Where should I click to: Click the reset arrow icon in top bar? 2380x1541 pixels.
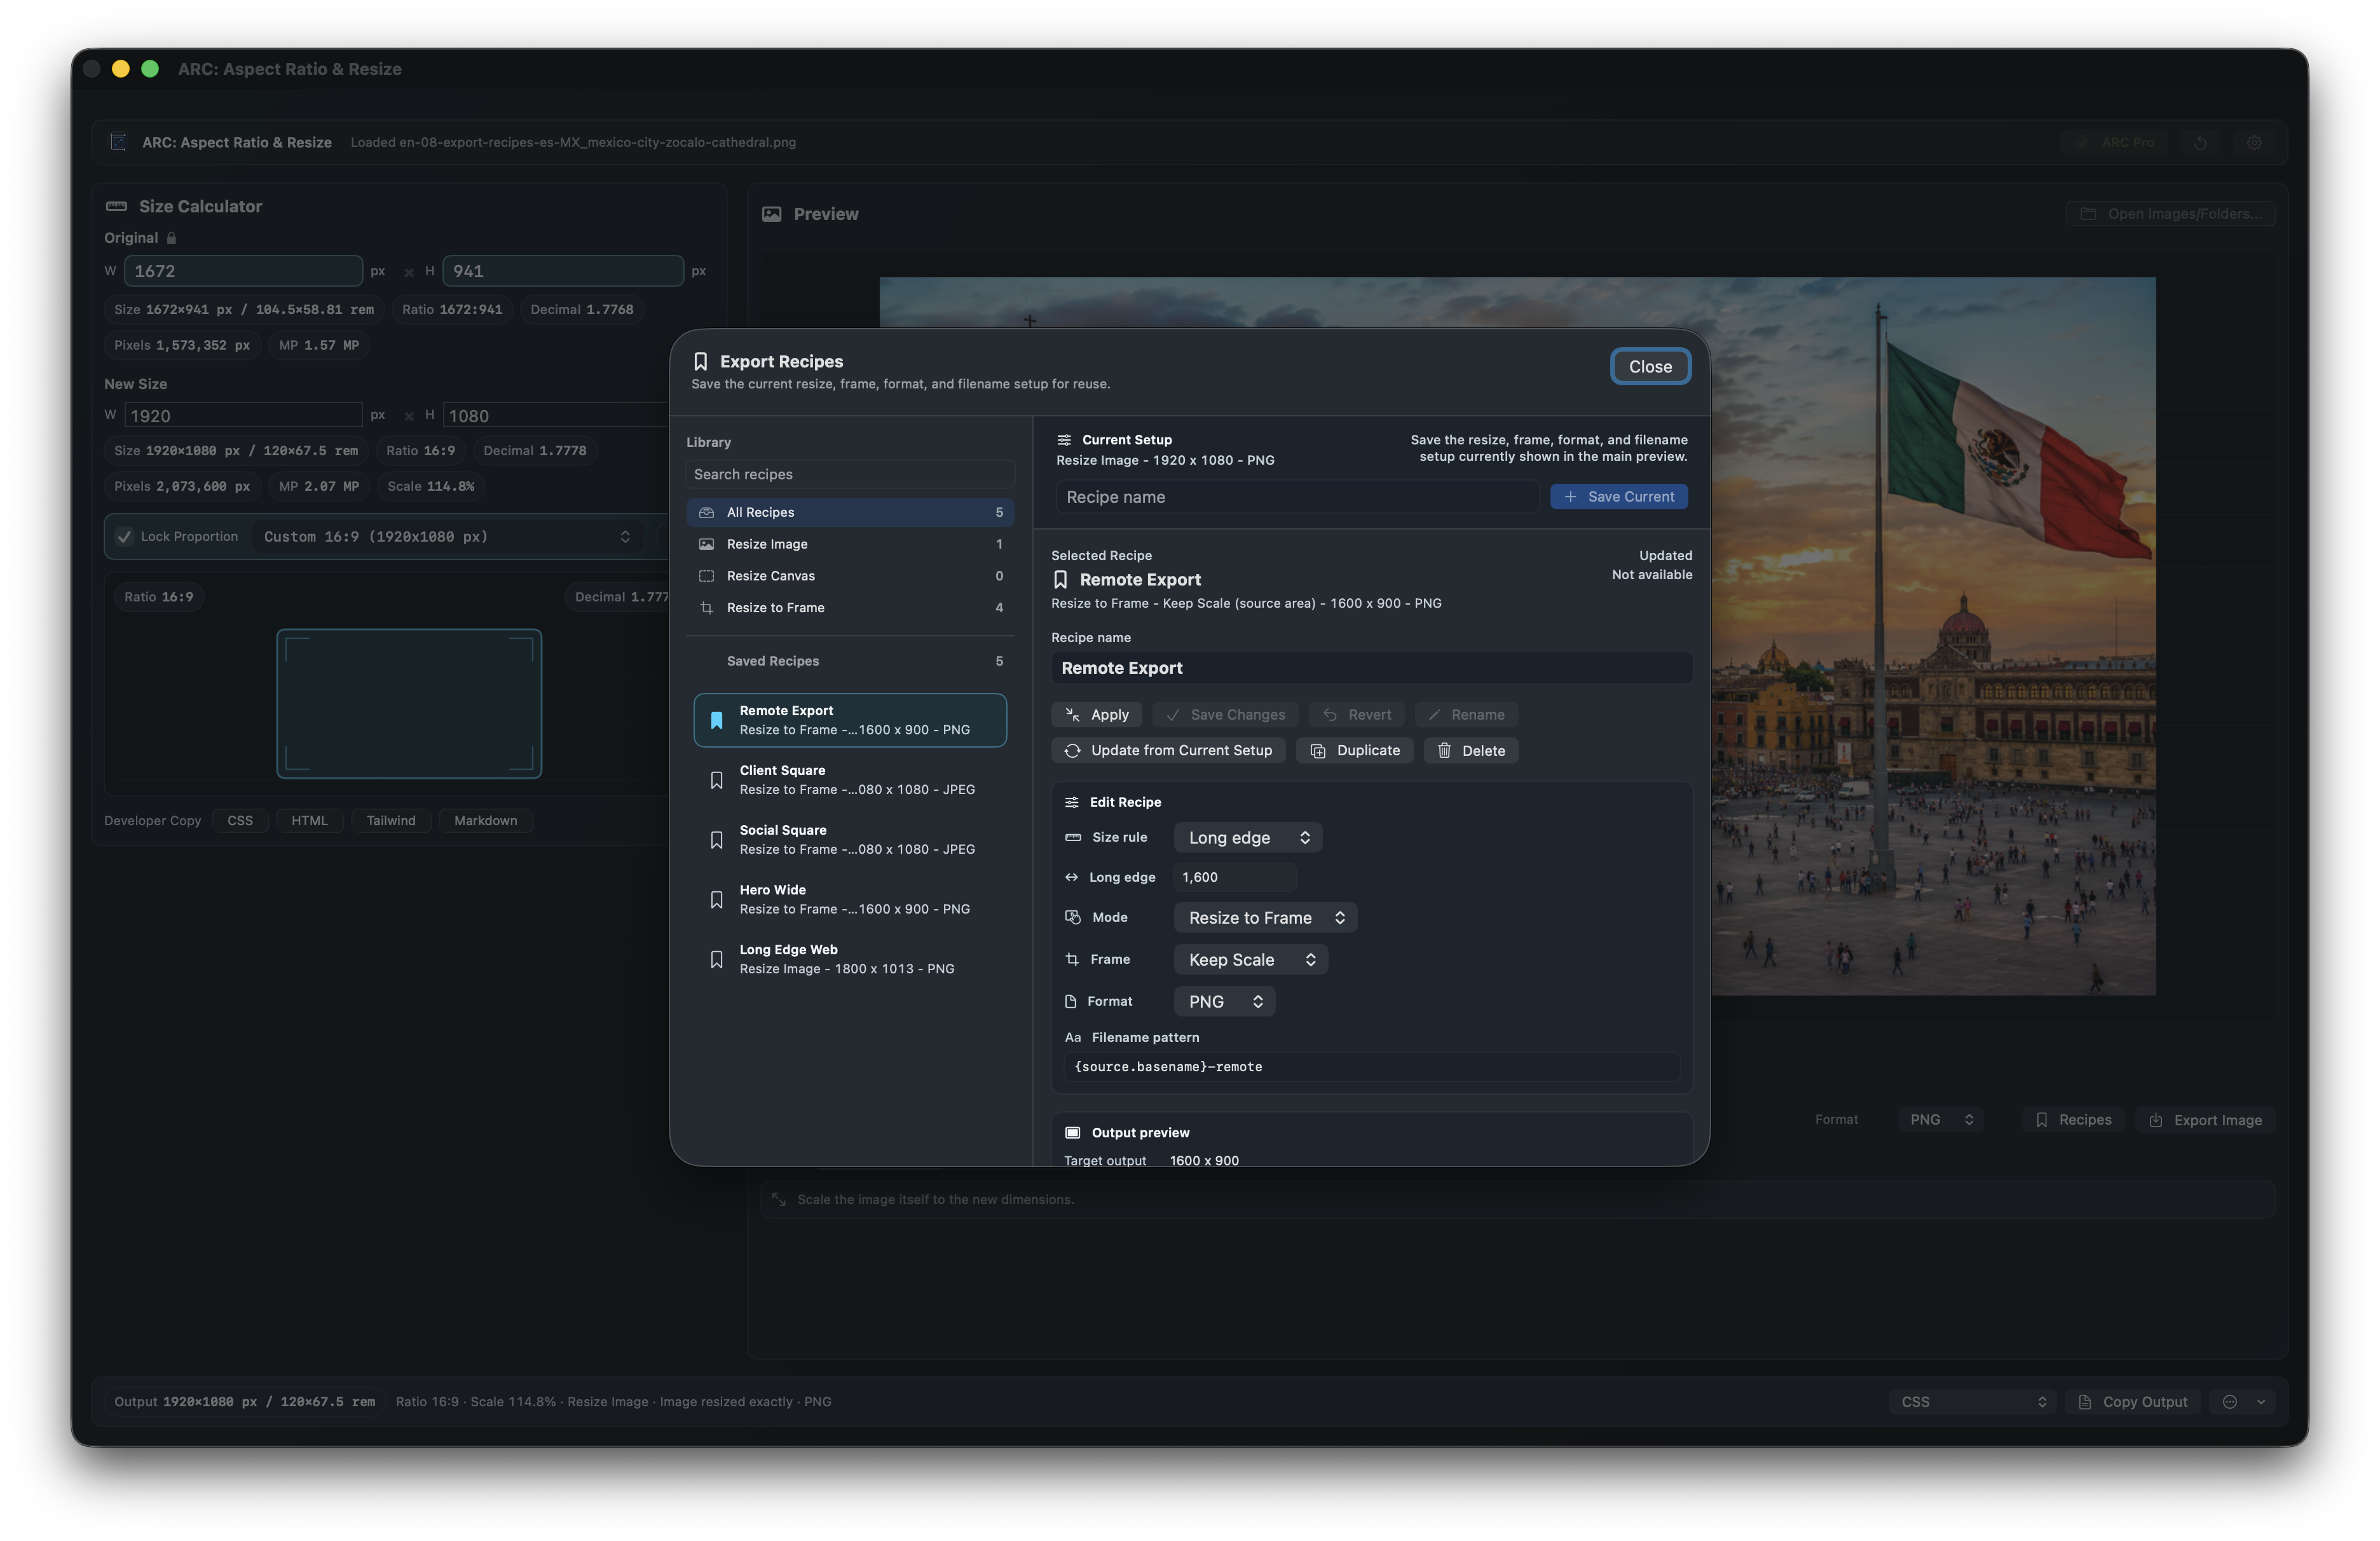point(2200,143)
